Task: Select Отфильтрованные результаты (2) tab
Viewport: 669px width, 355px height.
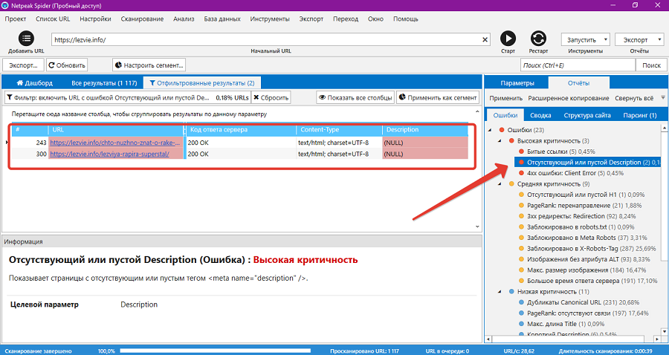Action: click(201, 83)
